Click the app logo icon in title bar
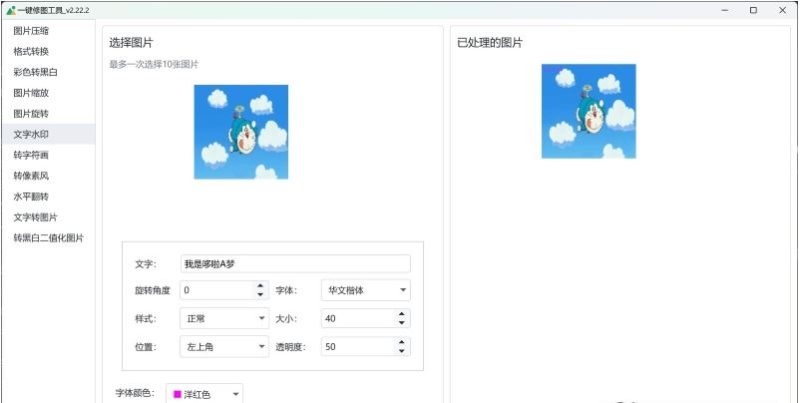 pos(11,10)
